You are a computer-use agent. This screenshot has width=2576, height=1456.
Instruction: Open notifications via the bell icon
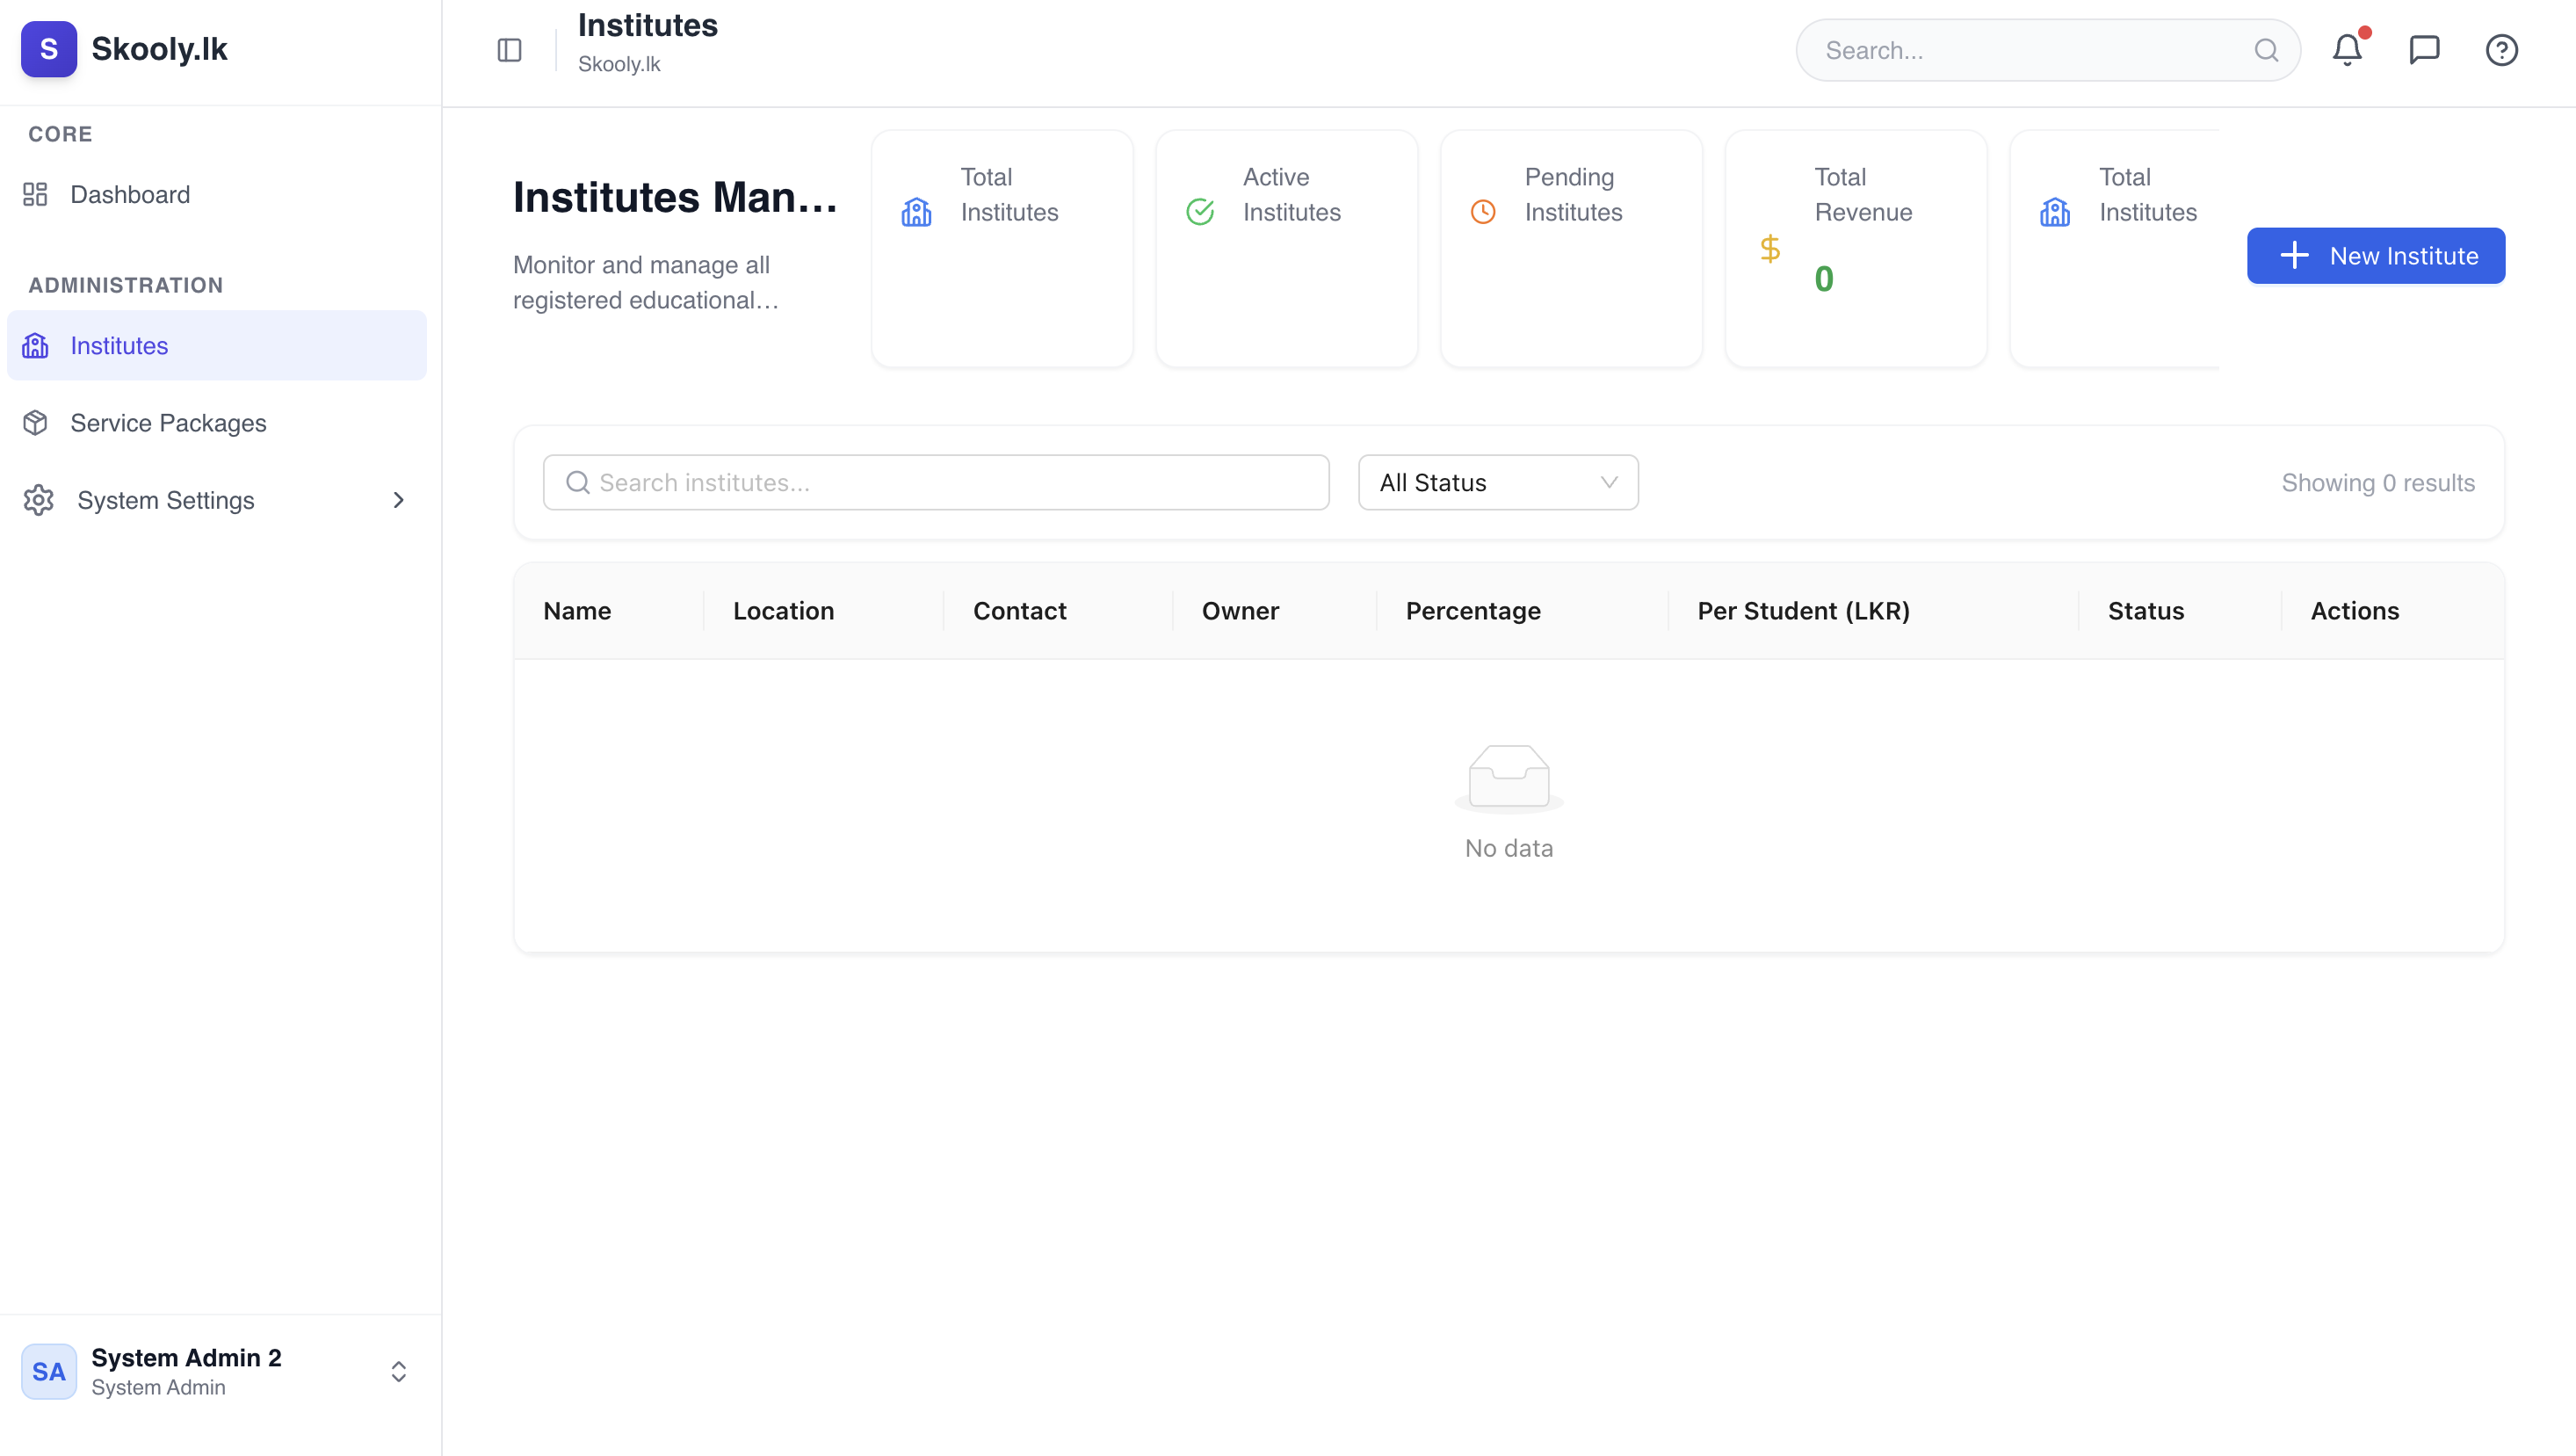pyautogui.click(x=2347, y=49)
